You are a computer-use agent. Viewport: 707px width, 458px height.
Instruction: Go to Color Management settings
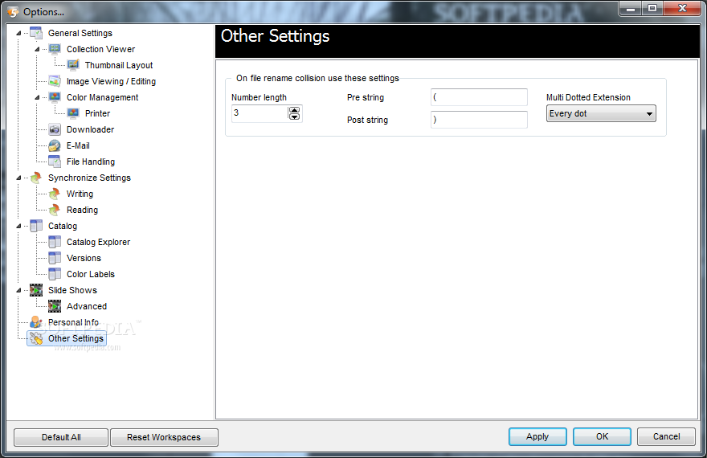point(103,97)
